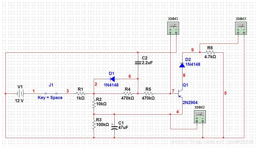Click the 12 V value label
The image size is (256, 147).
[x=19, y=101]
